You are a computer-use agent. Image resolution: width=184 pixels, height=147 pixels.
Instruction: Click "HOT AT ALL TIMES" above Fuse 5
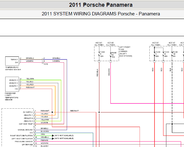coord(99,44)
